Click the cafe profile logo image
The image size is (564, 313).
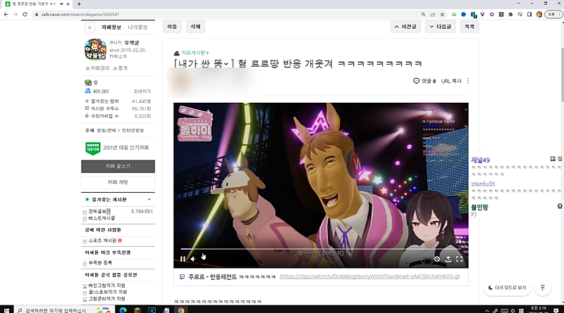coord(95,49)
